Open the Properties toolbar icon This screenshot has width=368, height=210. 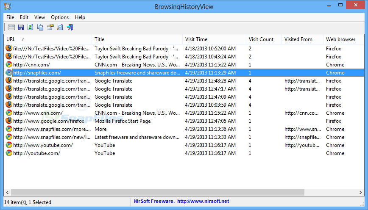(x=50, y=27)
